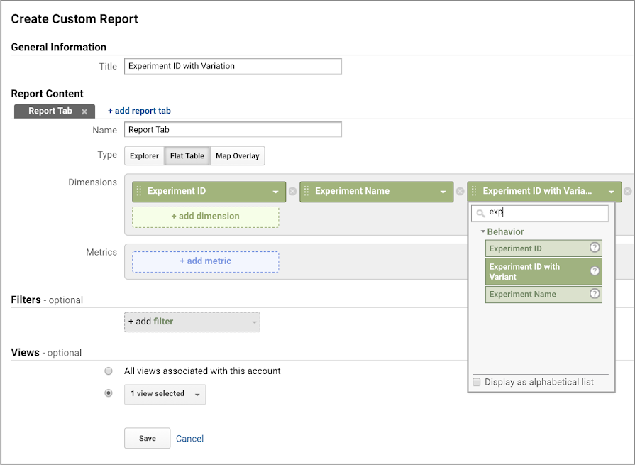The height and width of the screenshot is (465, 635).
Task: Click help icon beside Experiment ID with Variant
Action: [x=595, y=271]
